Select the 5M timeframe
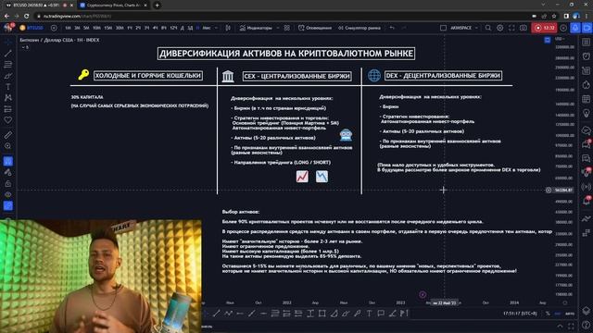 click(x=86, y=28)
